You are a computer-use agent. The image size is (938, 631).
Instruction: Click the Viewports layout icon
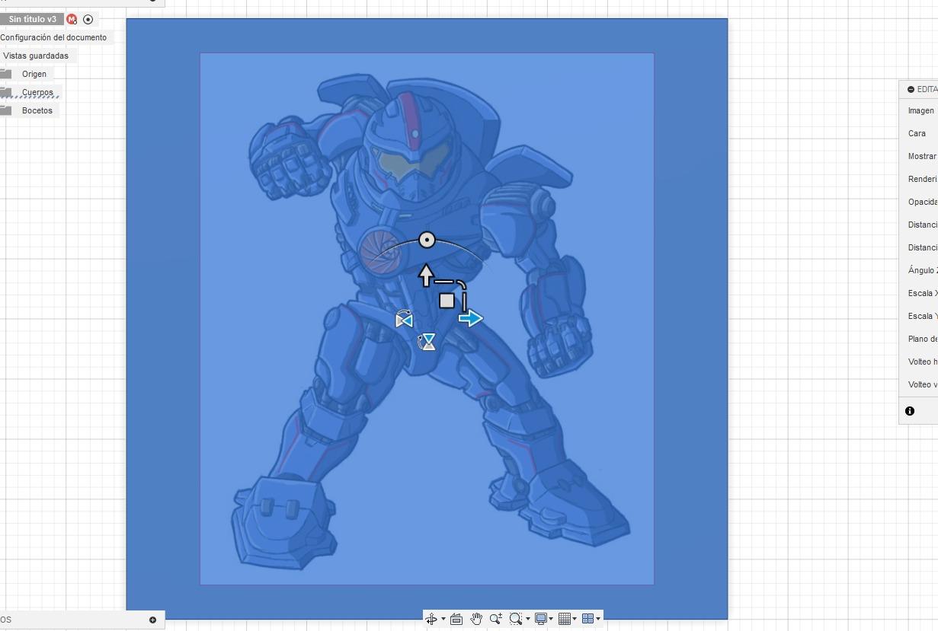(x=588, y=619)
